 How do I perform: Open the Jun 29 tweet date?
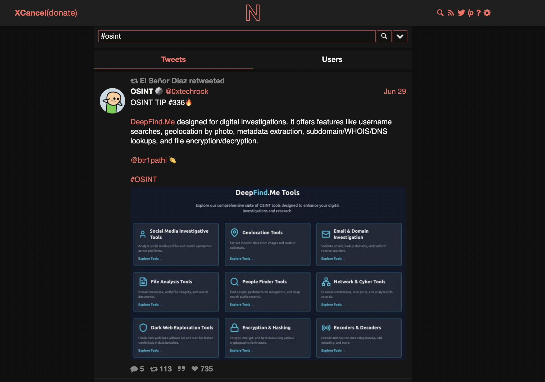pos(395,91)
